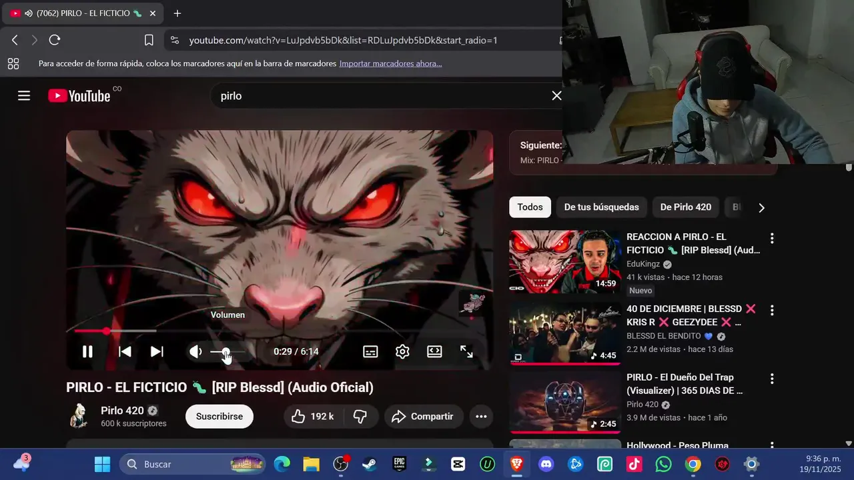Bookmark this page icon
Screen dimensions: 854x480
[149, 40]
